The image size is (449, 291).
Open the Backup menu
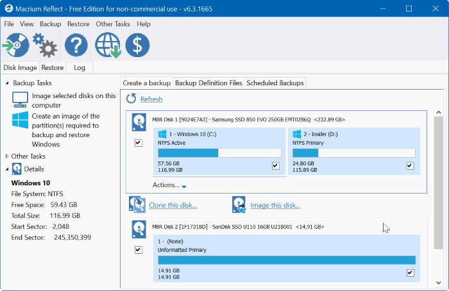point(51,24)
